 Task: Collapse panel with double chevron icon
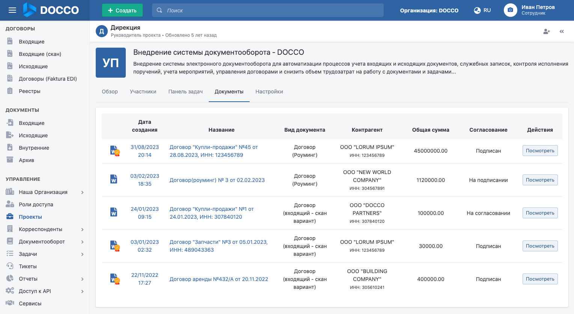click(x=562, y=32)
